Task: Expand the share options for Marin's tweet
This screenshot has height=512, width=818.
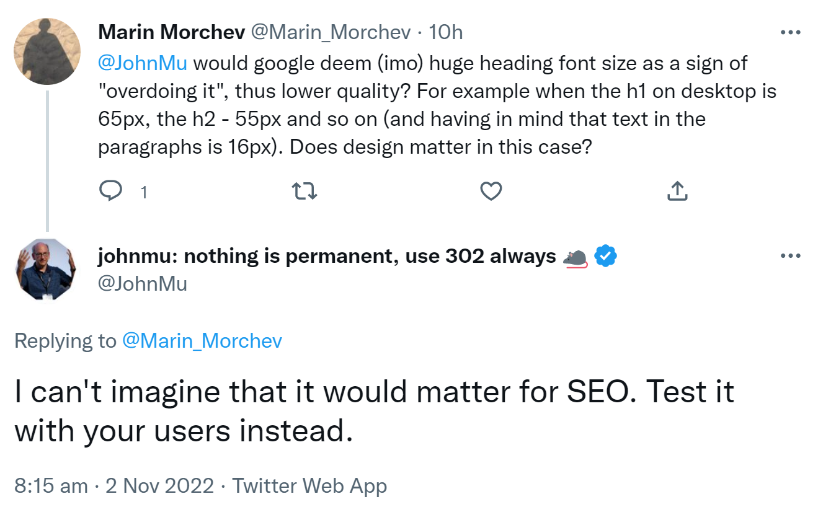Action: (x=677, y=191)
